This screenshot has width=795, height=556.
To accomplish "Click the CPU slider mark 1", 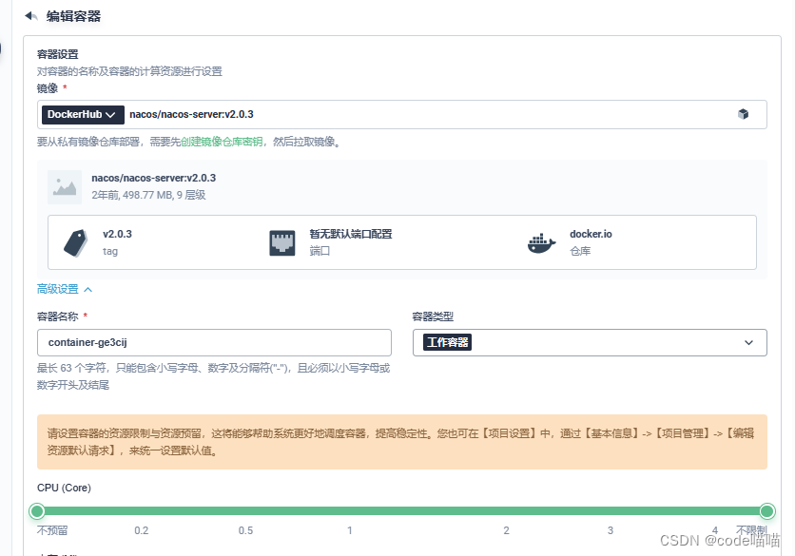I will pyautogui.click(x=350, y=530).
